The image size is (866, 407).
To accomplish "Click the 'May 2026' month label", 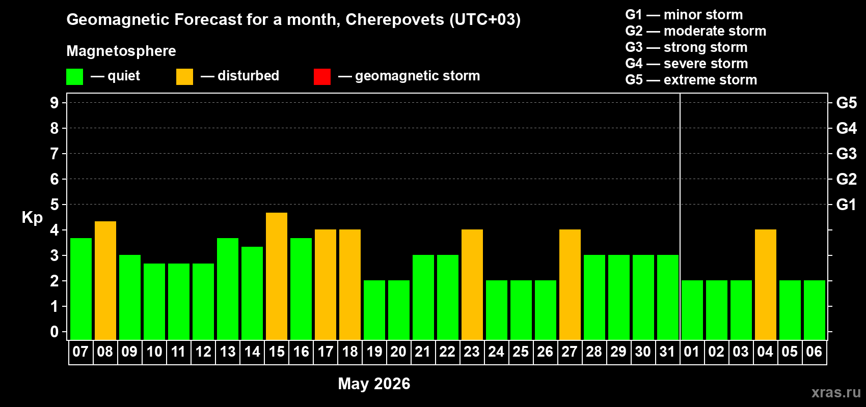I will [374, 384].
